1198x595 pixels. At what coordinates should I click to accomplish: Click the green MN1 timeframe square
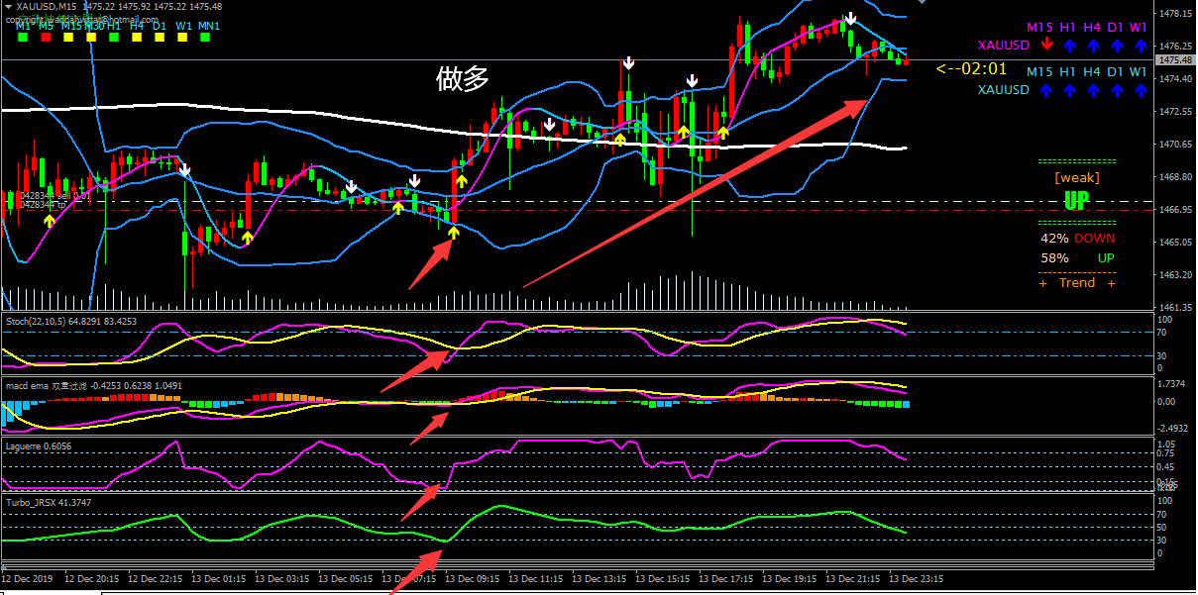206,38
